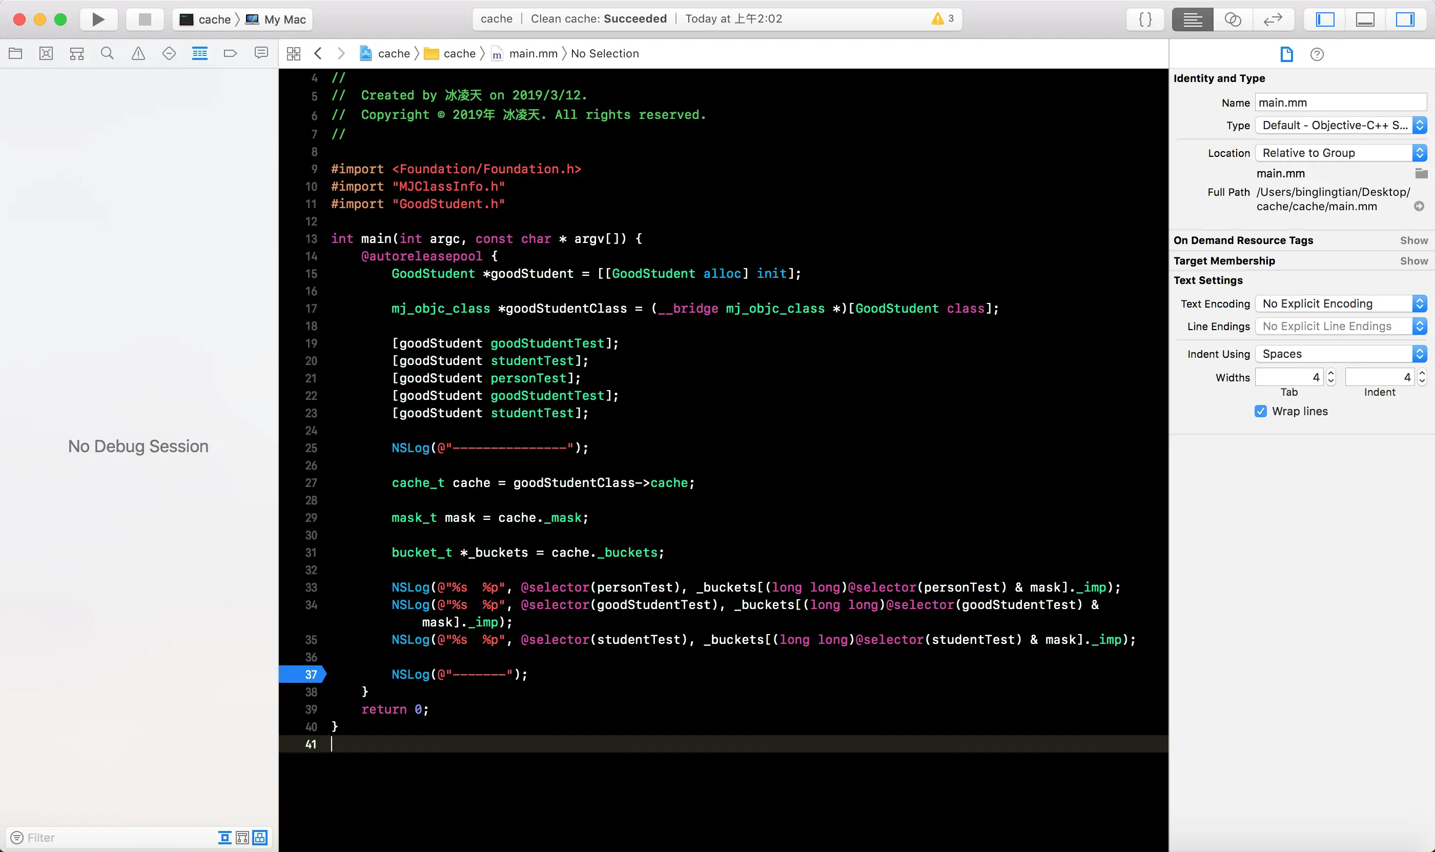Click the Run (play) button
The image size is (1435, 852).
[98, 19]
